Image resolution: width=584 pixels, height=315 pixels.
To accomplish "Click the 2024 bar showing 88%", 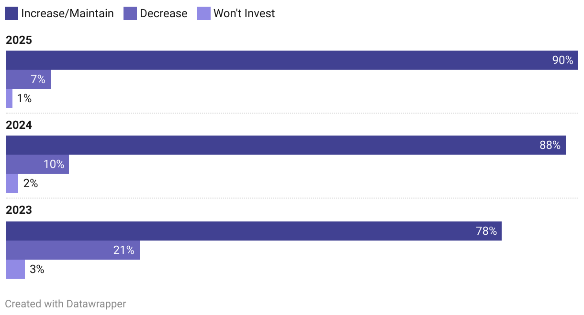I will click(x=286, y=145).
